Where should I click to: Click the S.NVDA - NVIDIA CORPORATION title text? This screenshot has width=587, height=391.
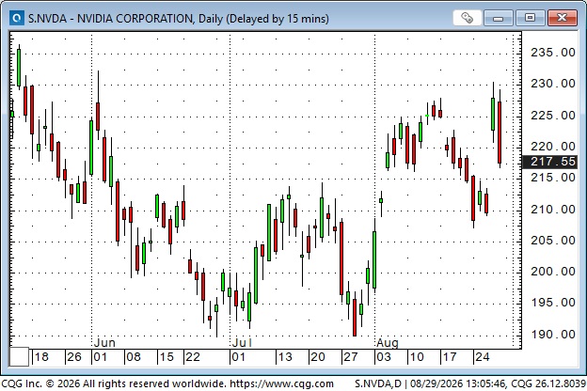[x=112, y=19]
